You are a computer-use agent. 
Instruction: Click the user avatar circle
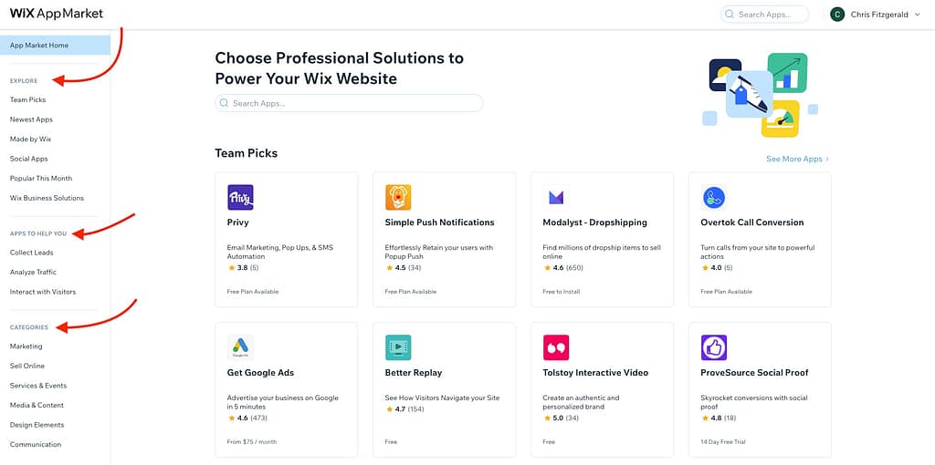click(x=837, y=15)
